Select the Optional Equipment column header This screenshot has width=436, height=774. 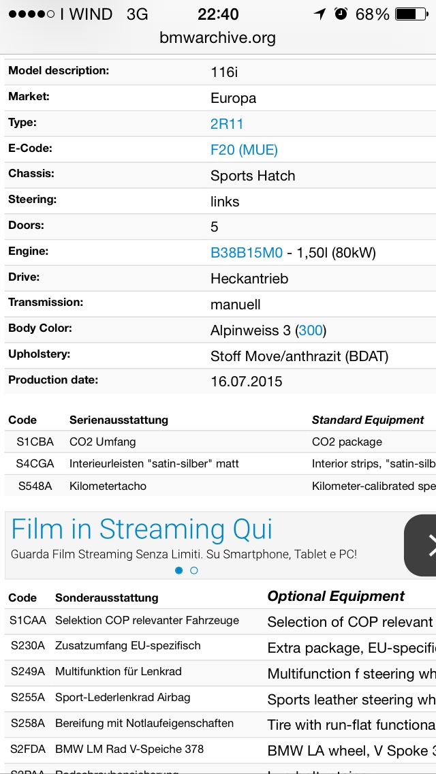click(x=337, y=596)
